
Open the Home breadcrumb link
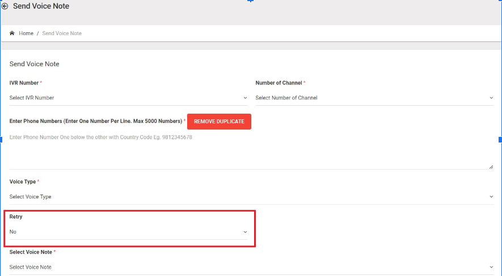[26, 33]
